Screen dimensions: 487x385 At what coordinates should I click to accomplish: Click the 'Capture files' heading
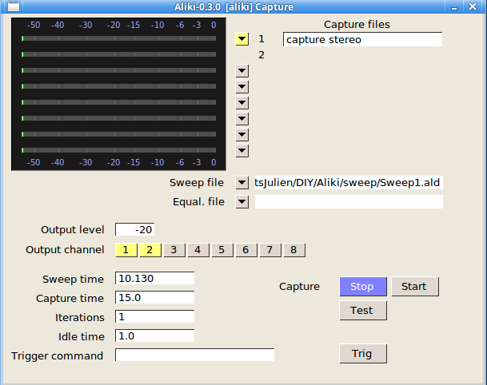click(x=357, y=25)
